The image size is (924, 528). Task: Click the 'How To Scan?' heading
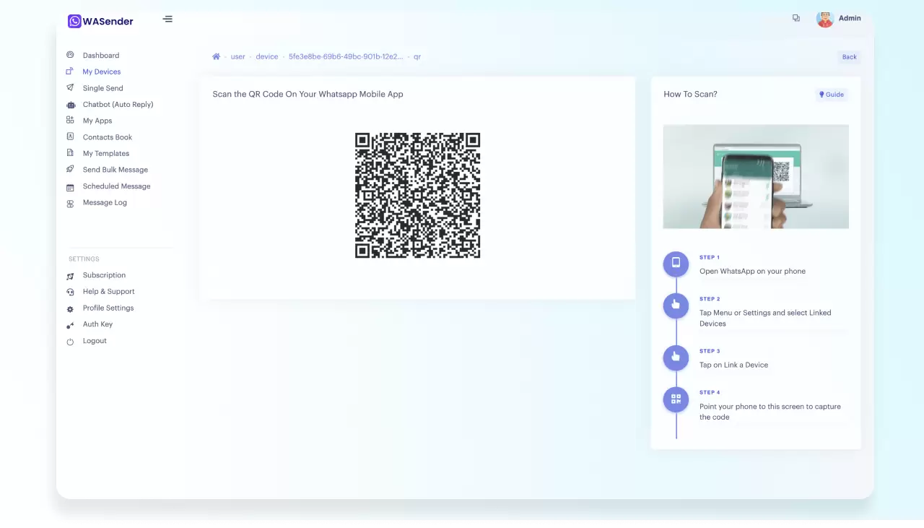tap(690, 94)
